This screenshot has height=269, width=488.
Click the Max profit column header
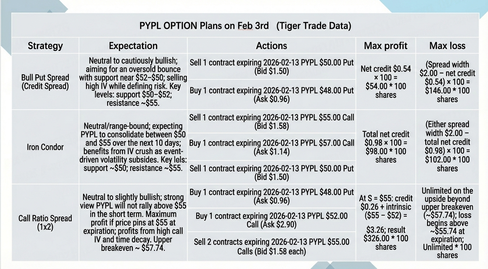coord(386,46)
